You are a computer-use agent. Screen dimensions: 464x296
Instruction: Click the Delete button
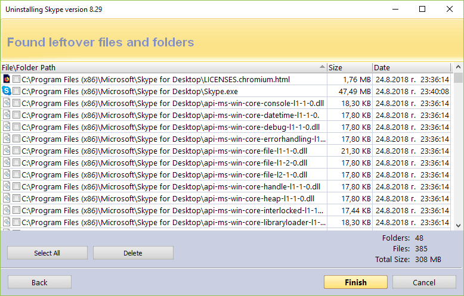pyautogui.click(x=133, y=253)
